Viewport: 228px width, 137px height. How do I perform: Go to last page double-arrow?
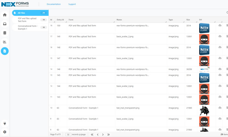pyautogui.click(x=108, y=134)
